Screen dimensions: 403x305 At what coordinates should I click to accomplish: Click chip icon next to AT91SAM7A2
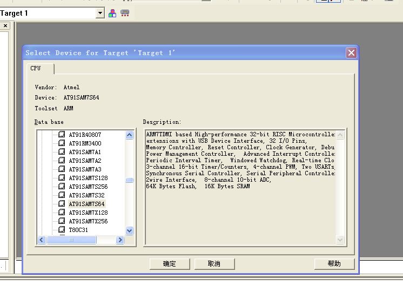(x=62, y=160)
